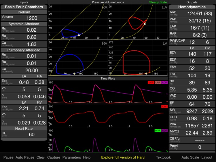Select the RV pressure volume loop plot
216x162 pixels.
pyautogui.click(x=78, y=58)
